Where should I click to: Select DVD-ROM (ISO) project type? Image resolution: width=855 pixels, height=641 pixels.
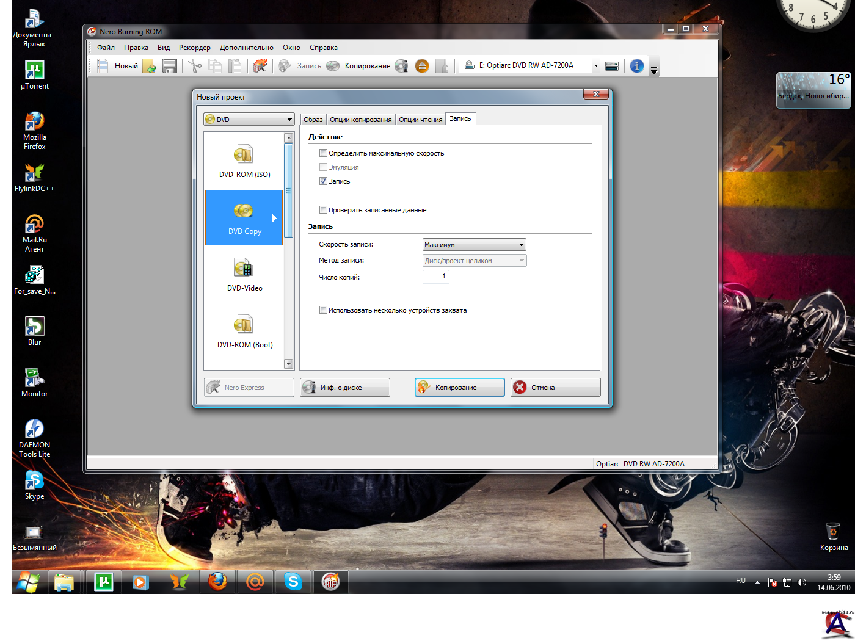[244, 162]
